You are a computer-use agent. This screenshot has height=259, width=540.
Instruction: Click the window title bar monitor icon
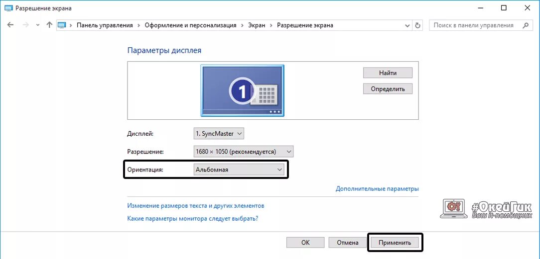[x=8, y=8]
